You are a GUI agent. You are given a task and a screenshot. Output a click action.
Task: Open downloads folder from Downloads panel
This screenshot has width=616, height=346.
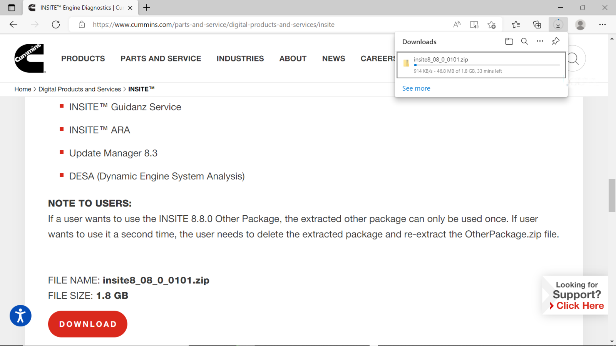click(509, 42)
